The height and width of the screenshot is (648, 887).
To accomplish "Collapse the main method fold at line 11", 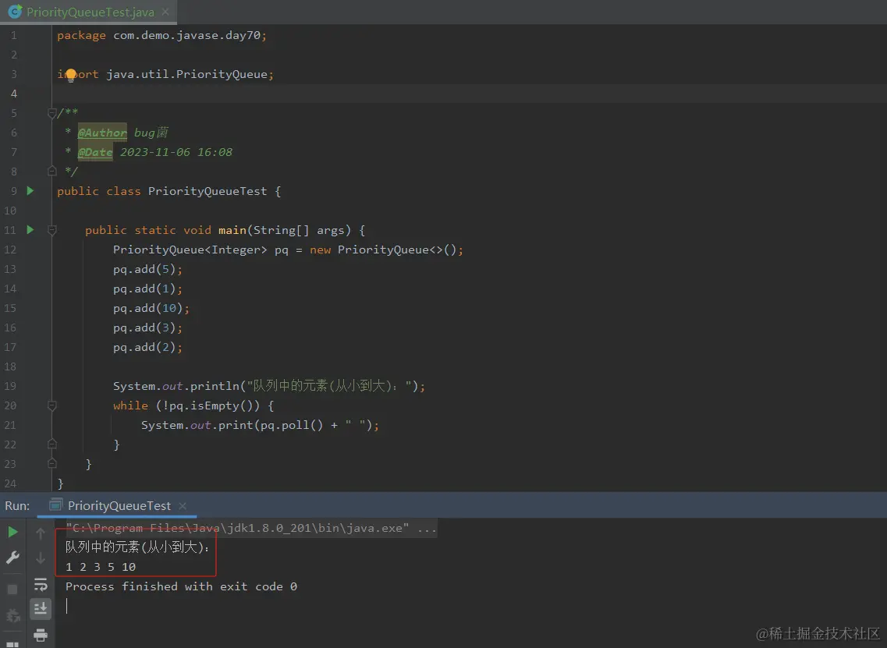I will (52, 230).
